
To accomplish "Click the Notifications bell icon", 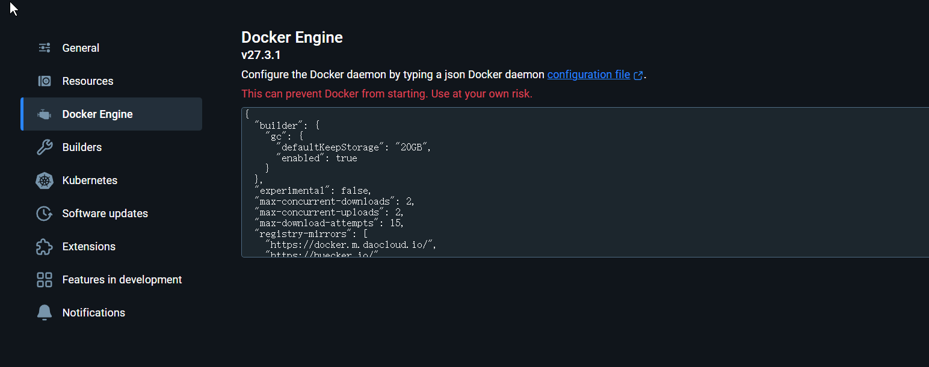I will tap(45, 313).
